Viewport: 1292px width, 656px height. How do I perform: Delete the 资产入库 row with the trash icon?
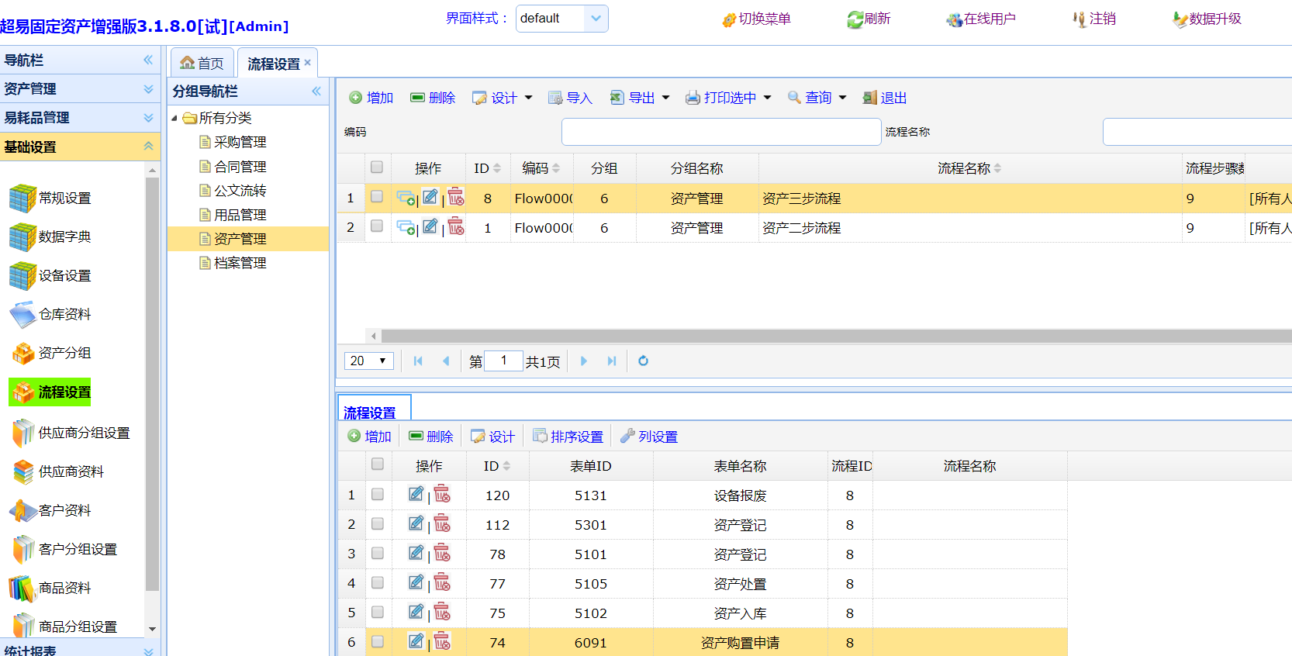point(442,613)
